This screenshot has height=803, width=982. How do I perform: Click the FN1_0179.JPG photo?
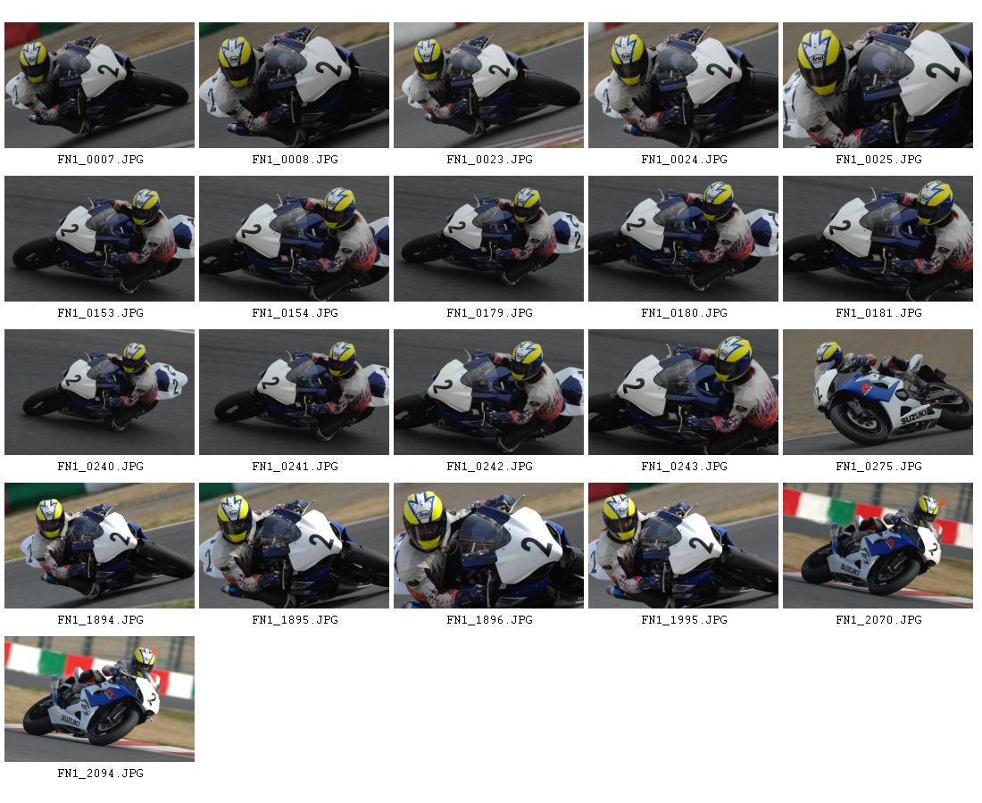pos(488,238)
